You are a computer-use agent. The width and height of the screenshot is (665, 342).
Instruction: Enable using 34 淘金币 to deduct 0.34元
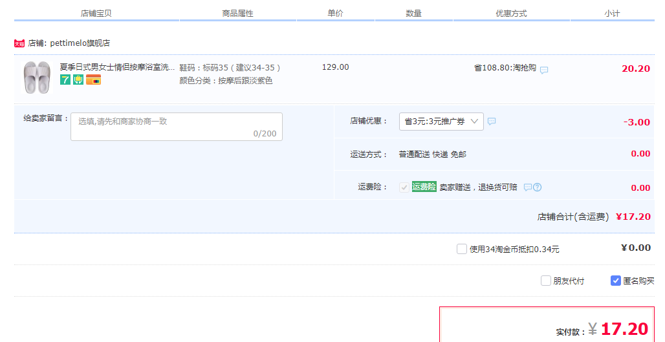point(462,249)
